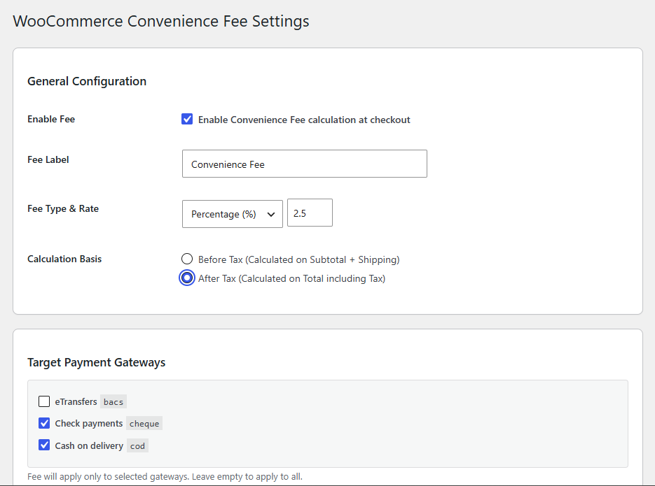Click the 'General Configuration' heading
Viewport: 655px width, 486px height.
(x=87, y=81)
